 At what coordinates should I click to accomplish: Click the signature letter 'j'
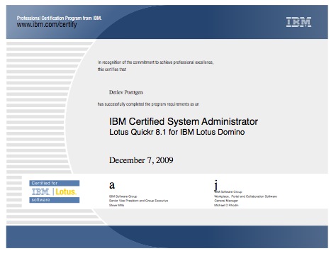215,185
